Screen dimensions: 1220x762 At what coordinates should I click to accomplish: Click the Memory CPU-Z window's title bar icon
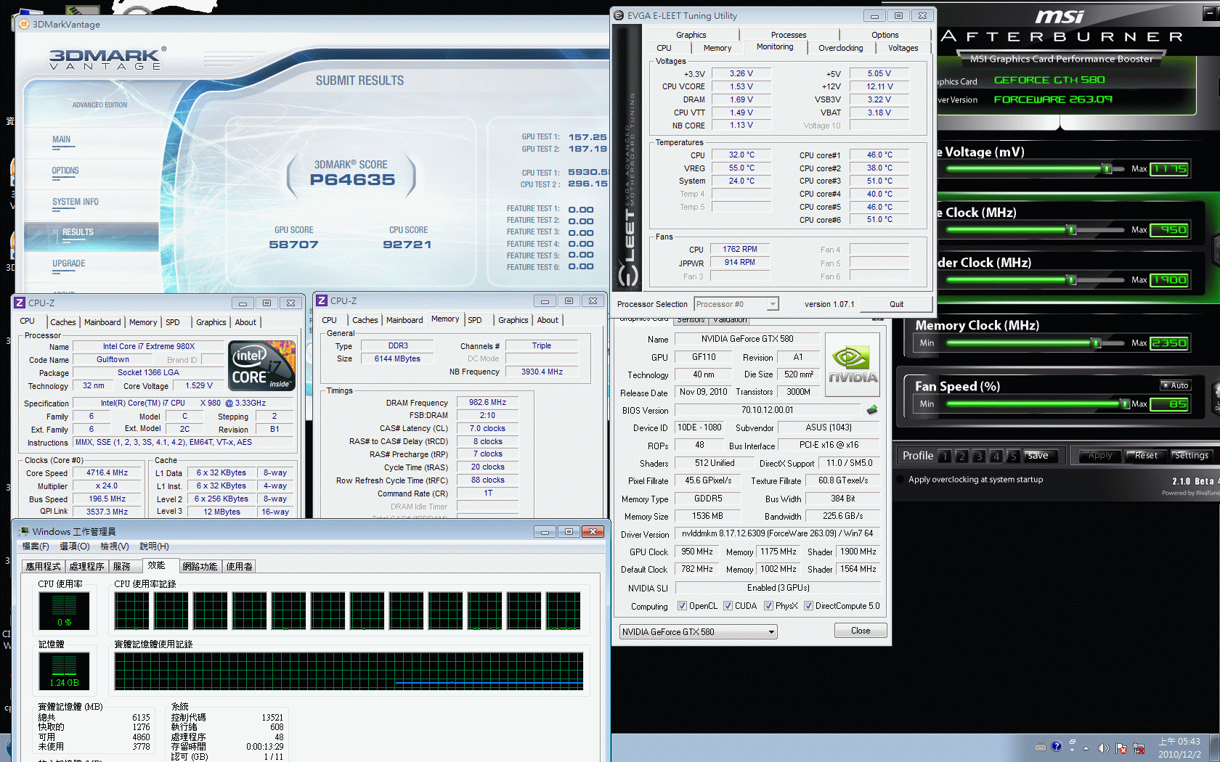322,300
